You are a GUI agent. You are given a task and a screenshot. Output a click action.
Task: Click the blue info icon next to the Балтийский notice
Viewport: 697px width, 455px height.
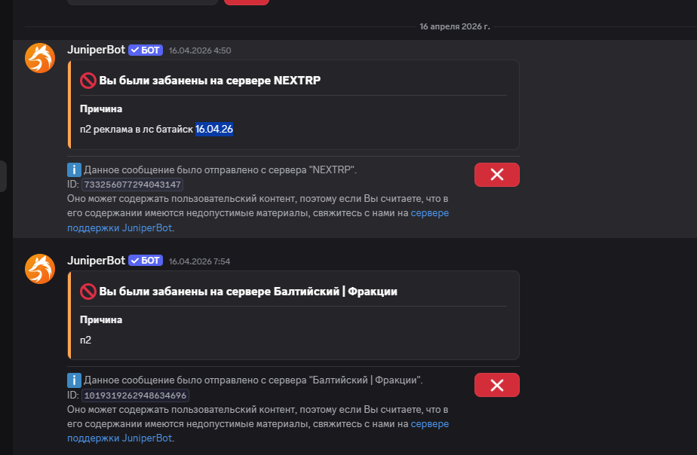[x=74, y=380]
